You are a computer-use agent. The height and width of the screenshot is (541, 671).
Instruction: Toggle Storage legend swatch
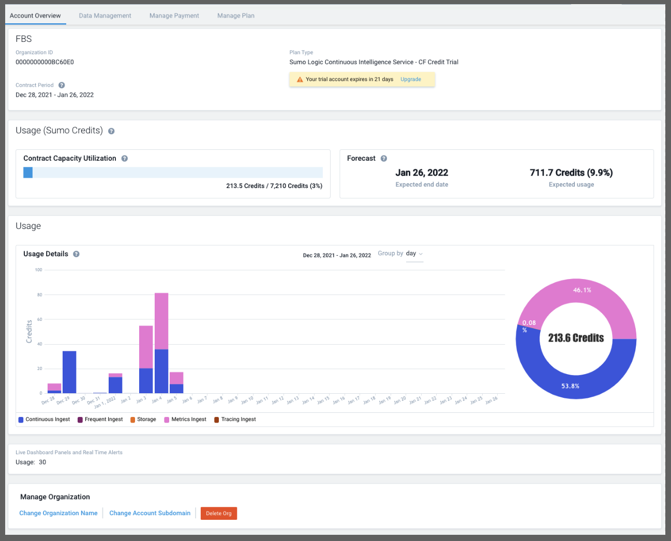click(x=132, y=420)
